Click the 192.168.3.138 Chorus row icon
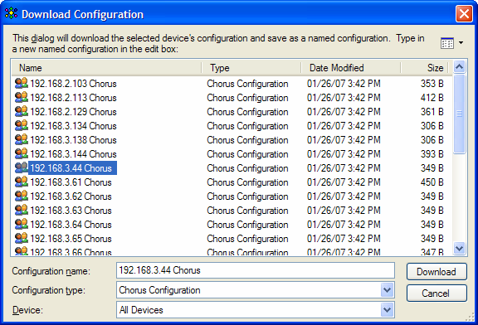The height and width of the screenshot is (325, 478). 22,140
